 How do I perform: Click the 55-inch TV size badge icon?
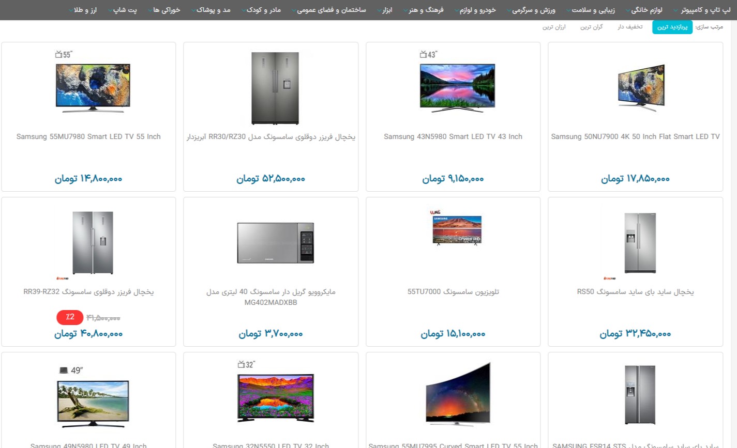click(x=64, y=54)
